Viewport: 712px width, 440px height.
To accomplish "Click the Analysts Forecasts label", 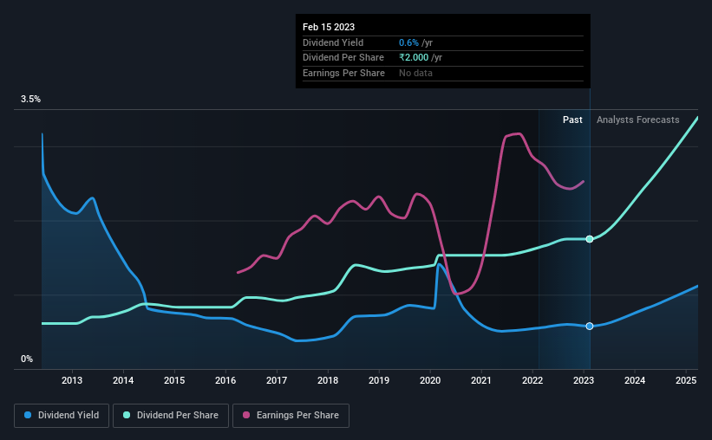I will tap(638, 120).
